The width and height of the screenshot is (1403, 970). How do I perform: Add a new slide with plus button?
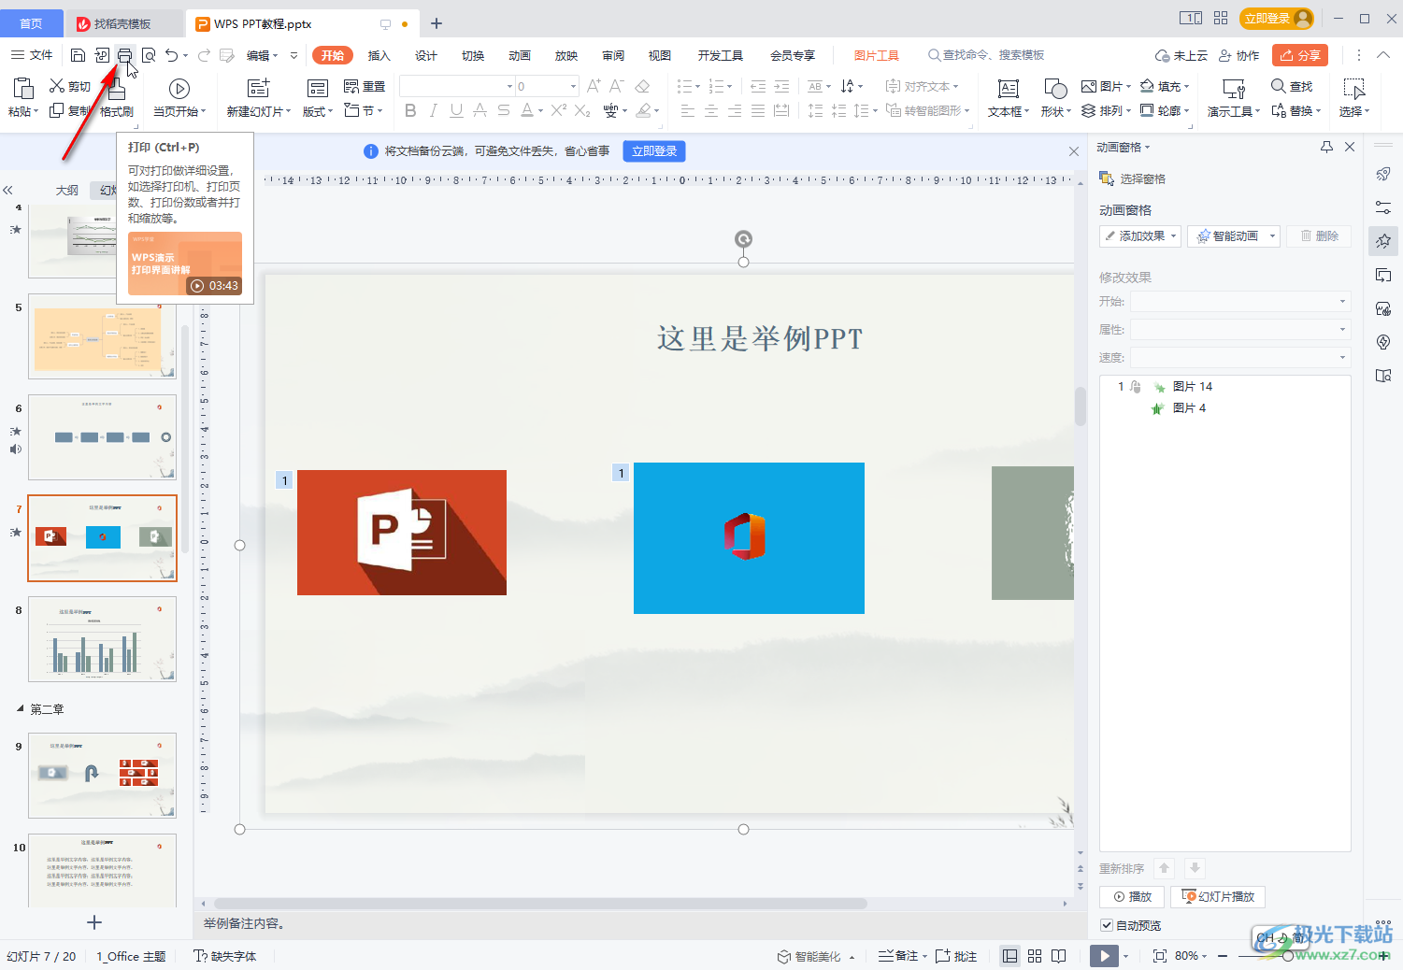click(x=93, y=922)
